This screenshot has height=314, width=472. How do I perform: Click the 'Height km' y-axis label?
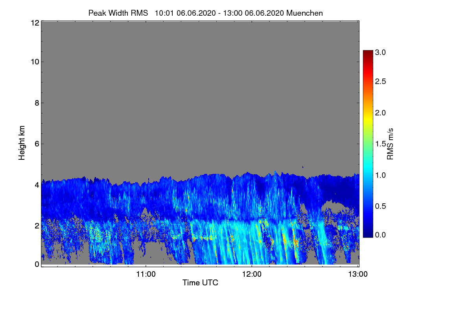tap(22, 143)
